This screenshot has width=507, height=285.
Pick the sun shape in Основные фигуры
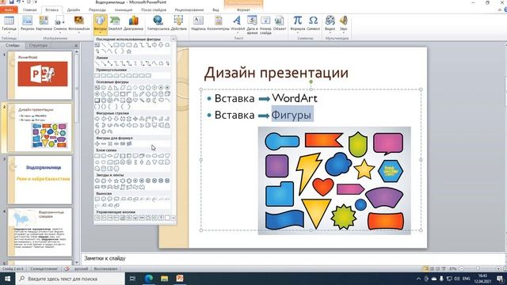point(148,101)
